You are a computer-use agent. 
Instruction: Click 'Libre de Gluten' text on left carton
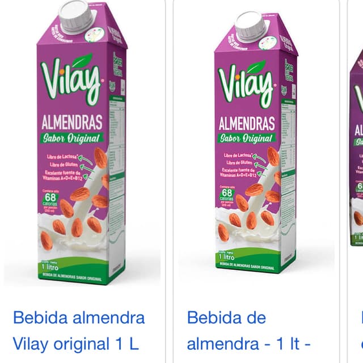click(64, 164)
